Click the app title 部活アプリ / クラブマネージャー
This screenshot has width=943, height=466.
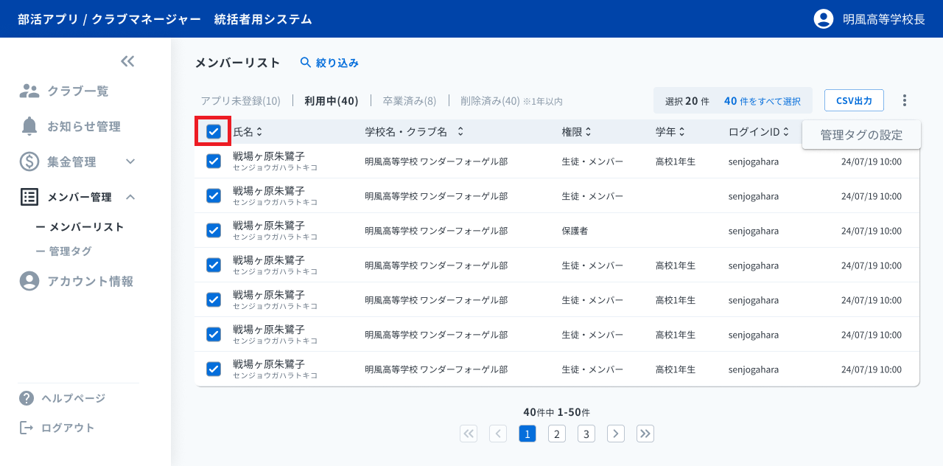109,19
